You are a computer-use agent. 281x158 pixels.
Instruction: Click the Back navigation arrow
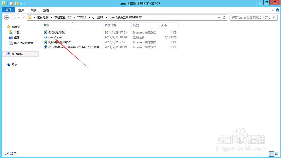(x=6, y=17)
